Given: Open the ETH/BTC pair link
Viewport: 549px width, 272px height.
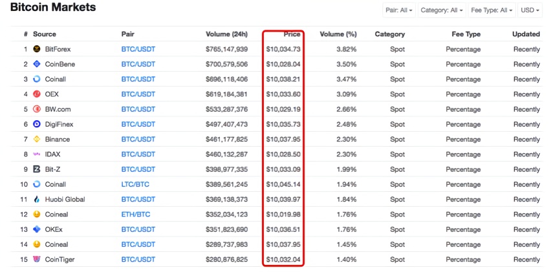Looking at the screenshot, I should click(x=136, y=214).
